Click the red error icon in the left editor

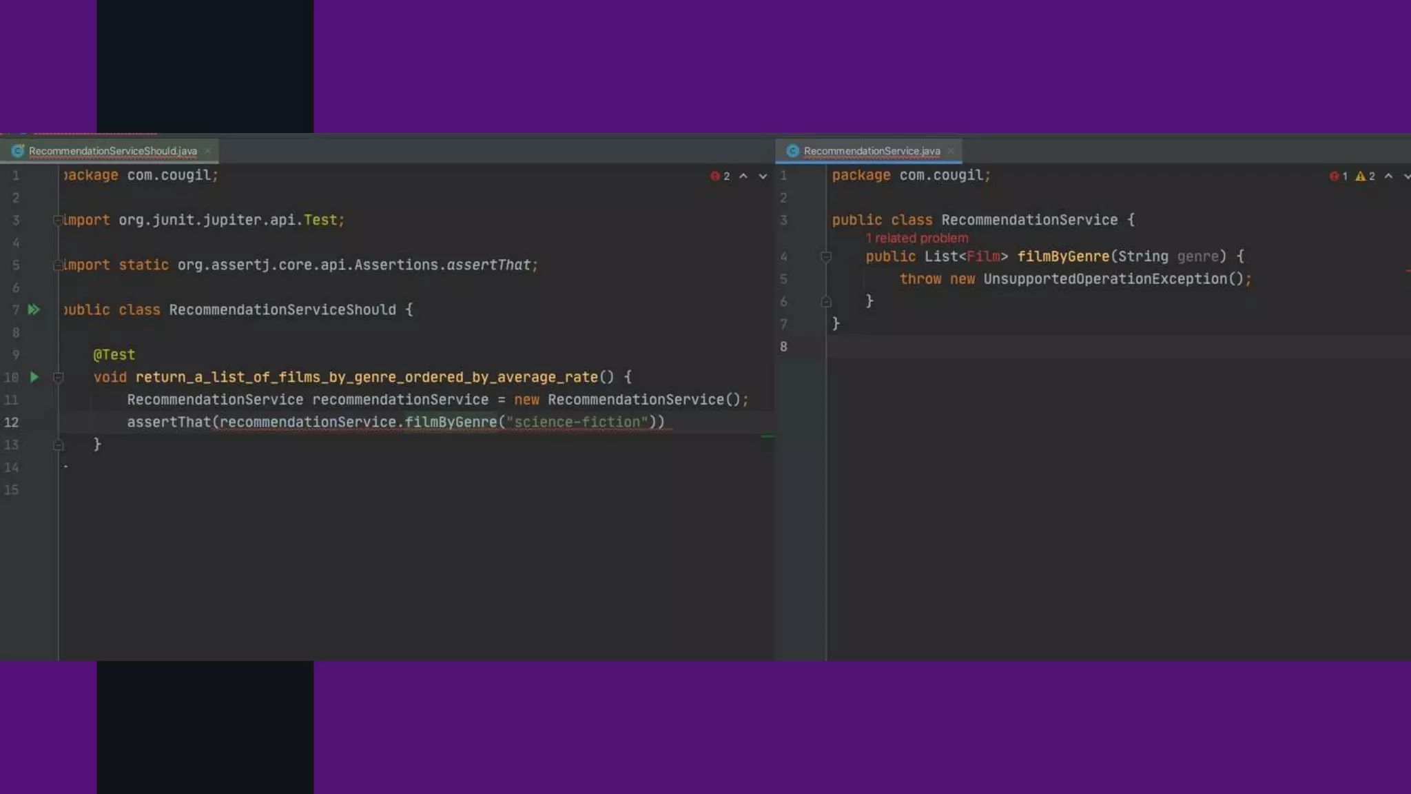point(714,176)
